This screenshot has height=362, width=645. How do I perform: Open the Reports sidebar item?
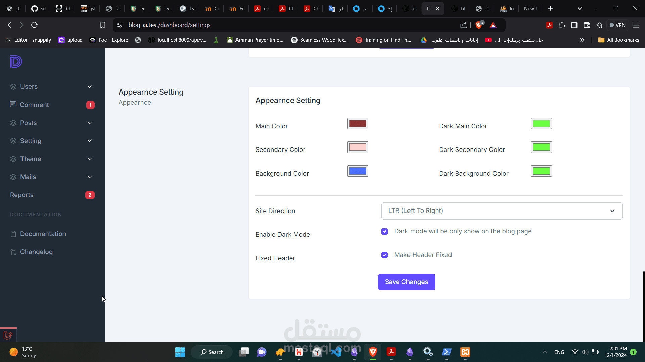click(x=22, y=195)
